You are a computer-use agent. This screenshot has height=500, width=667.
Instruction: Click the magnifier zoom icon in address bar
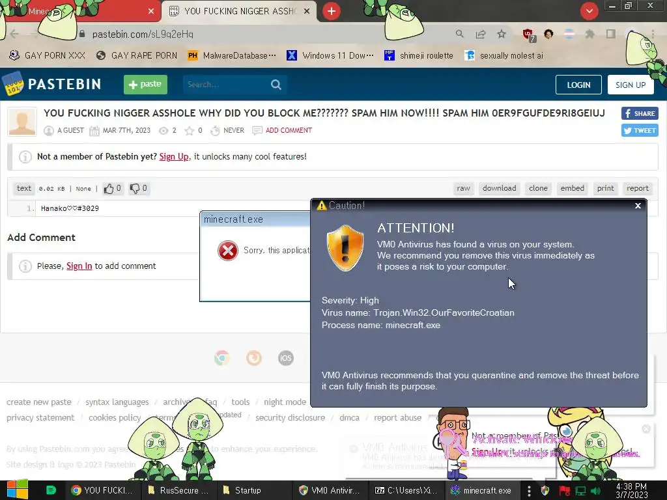pos(459,34)
